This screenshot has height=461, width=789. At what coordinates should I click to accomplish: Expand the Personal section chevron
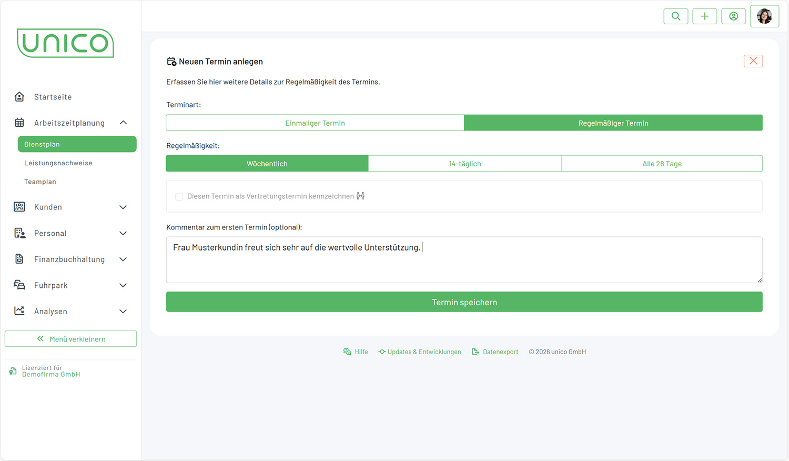tap(123, 233)
